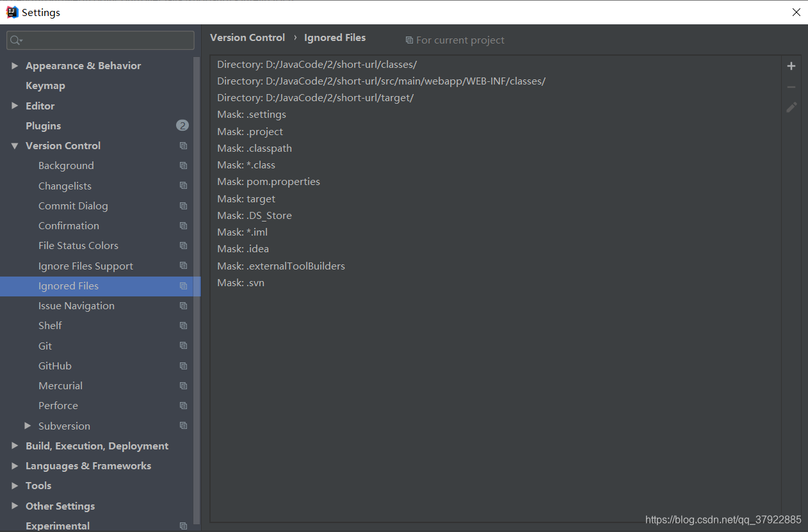Viewport: 808px width, 532px height.
Task: Click the project-level icon next to GitHub
Action: 184,366
